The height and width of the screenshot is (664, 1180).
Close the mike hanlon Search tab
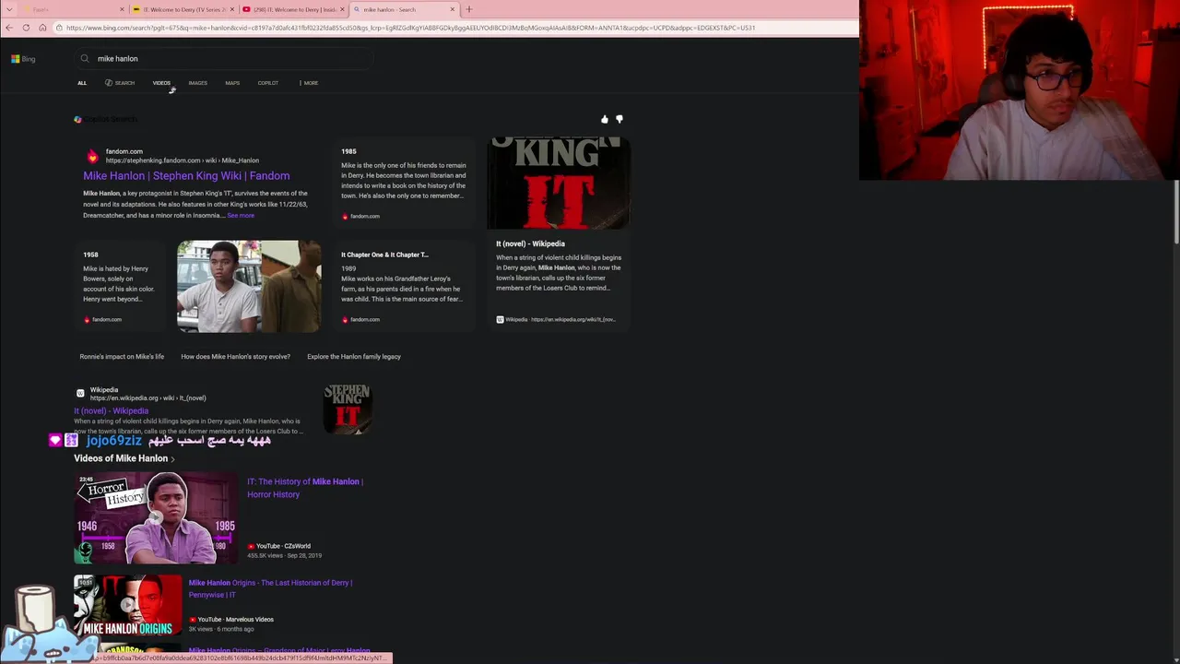click(x=453, y=9)
